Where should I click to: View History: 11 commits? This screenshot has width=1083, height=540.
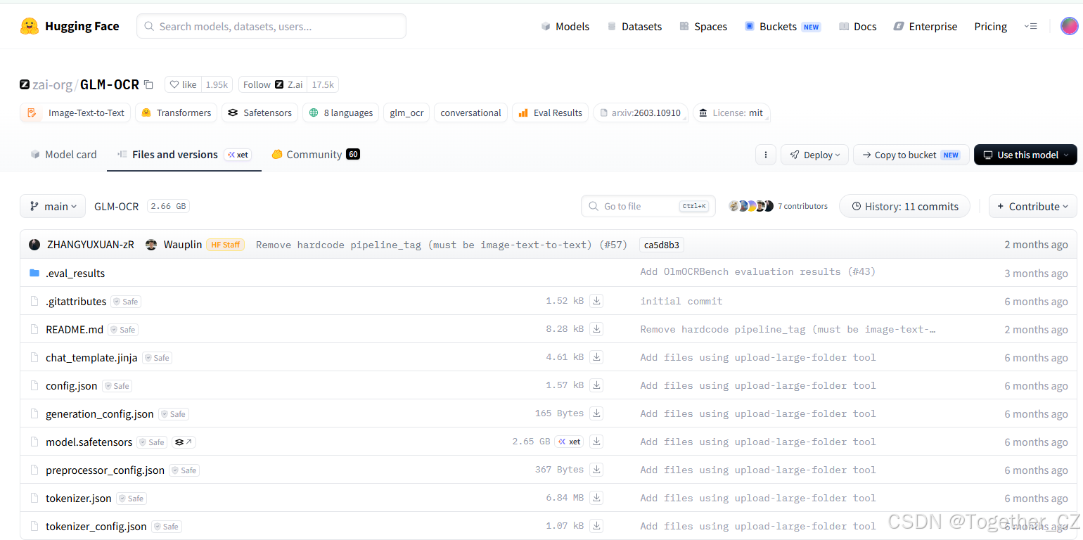click(x=904, y=206)
